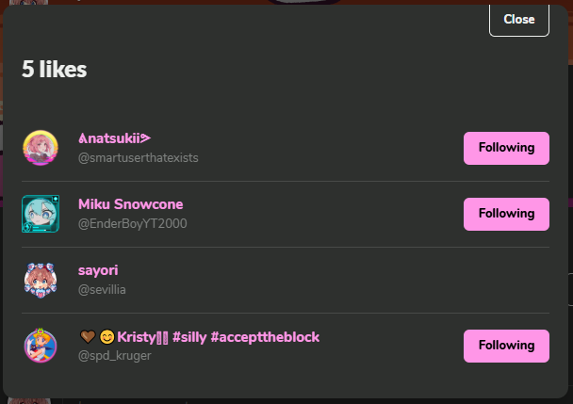Visit the Miku Snowcone profile name
The width and height of the screenshot is (573, 404).
pos(130,204)
